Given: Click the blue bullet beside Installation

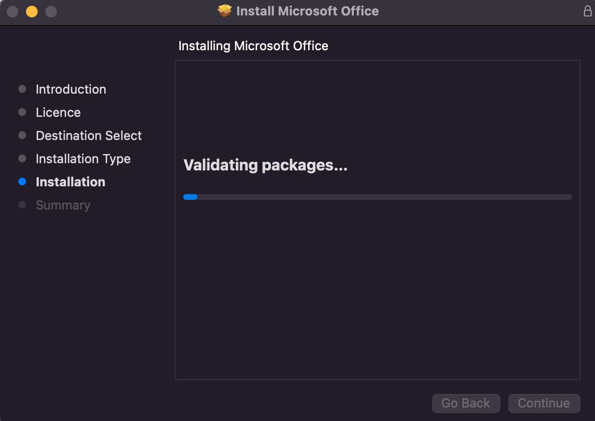Looking at the screenshot, I should pyautogui.click(x=22, y=182).
